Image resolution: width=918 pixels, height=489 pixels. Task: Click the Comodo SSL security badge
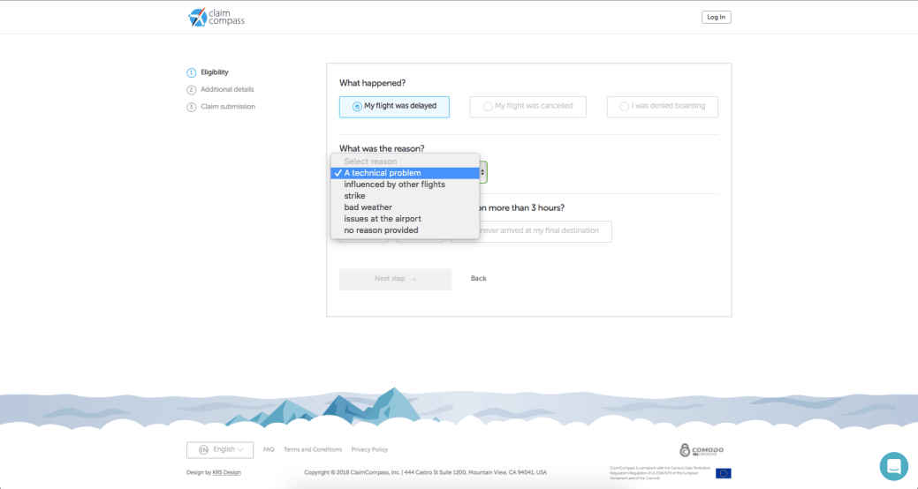pos(702,450)
